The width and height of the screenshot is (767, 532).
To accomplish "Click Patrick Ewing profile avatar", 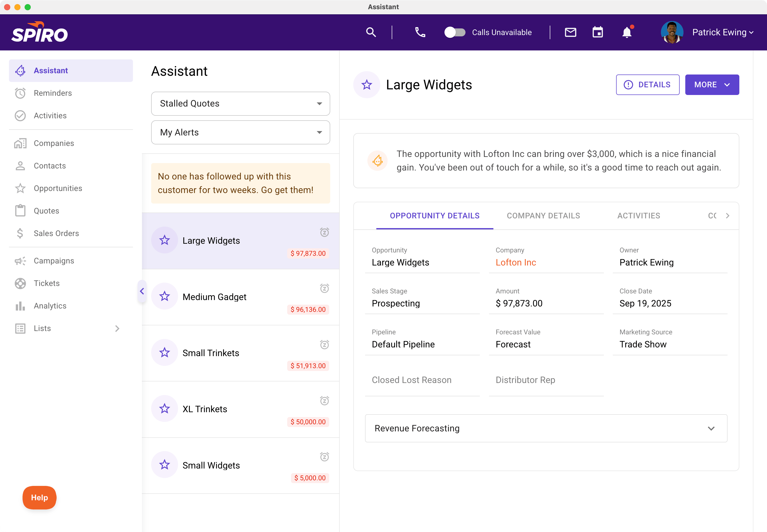I will point(672,32).
